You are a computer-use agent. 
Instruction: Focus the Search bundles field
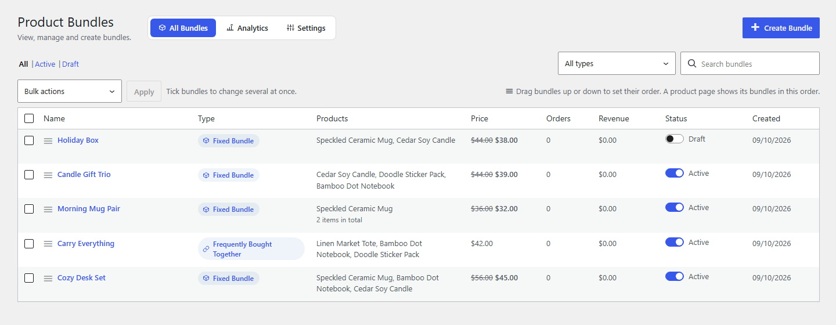(750, 63)
